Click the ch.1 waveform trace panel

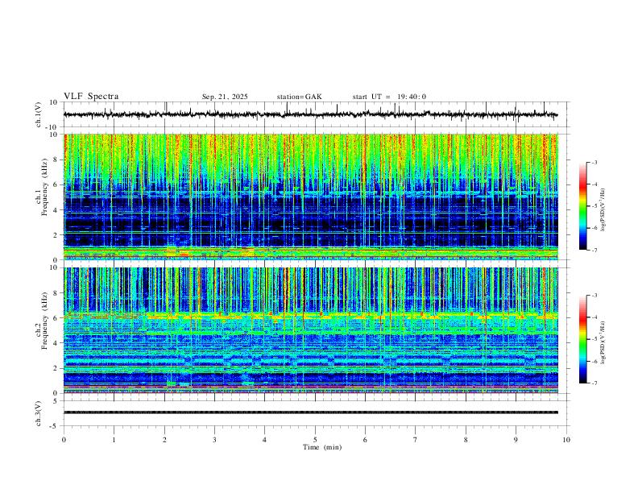click(315, 114)
